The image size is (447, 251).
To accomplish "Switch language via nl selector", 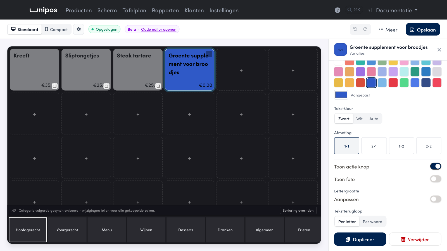I will (x=369, y=10).
